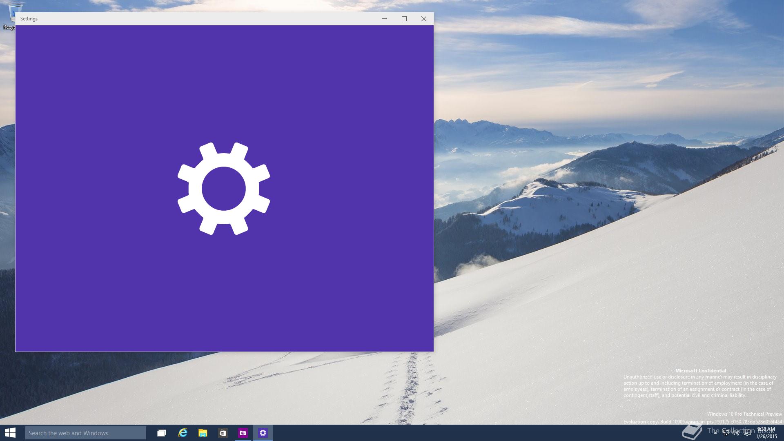This screenshot has width=784, height=441.
Task: Open File Explorer from the taskbar
Action: (x=203, y=433)
